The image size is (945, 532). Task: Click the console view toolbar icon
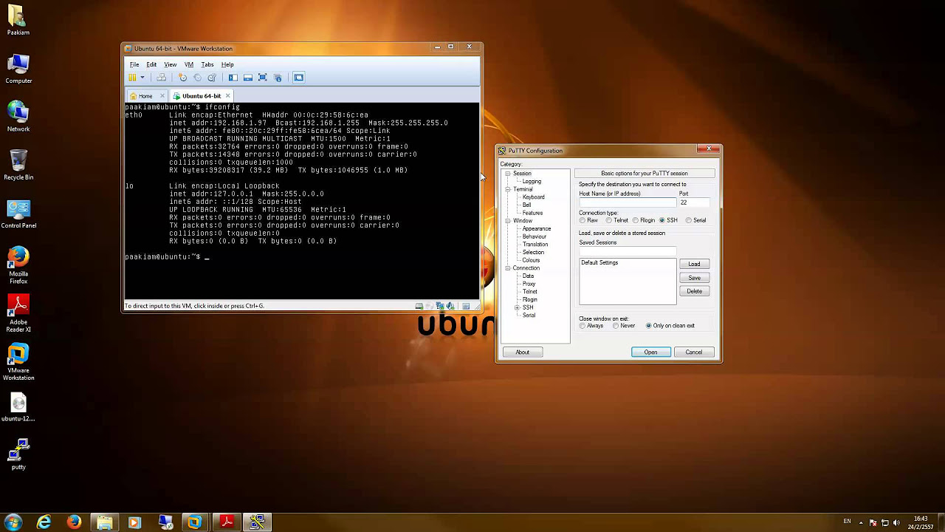[x=299, y=77]
